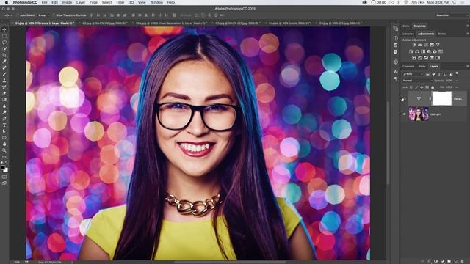This screenshot has height=264, width=470.
Task: Toggle Quick Mask mode icon
Action: 4,177
